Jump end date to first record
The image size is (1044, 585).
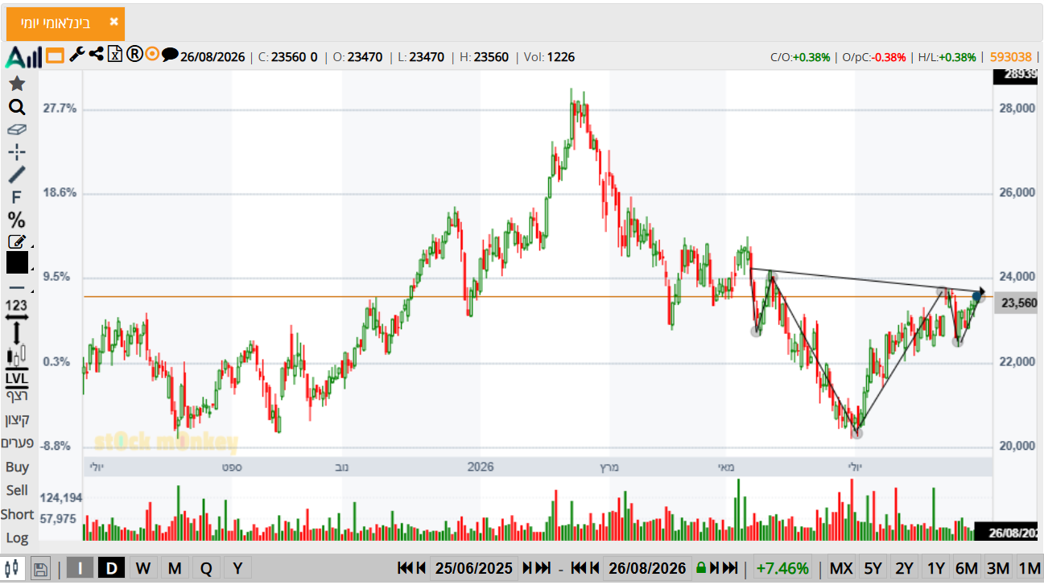click(579, 568)
